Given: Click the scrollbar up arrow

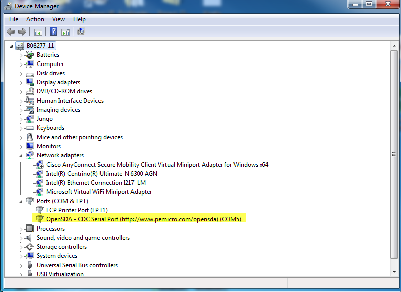Looking at the screenshot, I should (394, 46).
